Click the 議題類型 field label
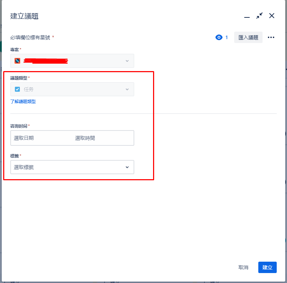The image size is (287, 283). 19,78
